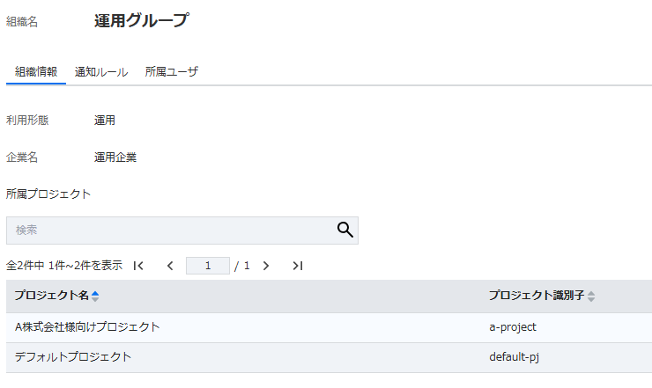This screenshot has width=652, height=388.
Task: Select the デフォルトプロジェクト row
Action: 74,357
